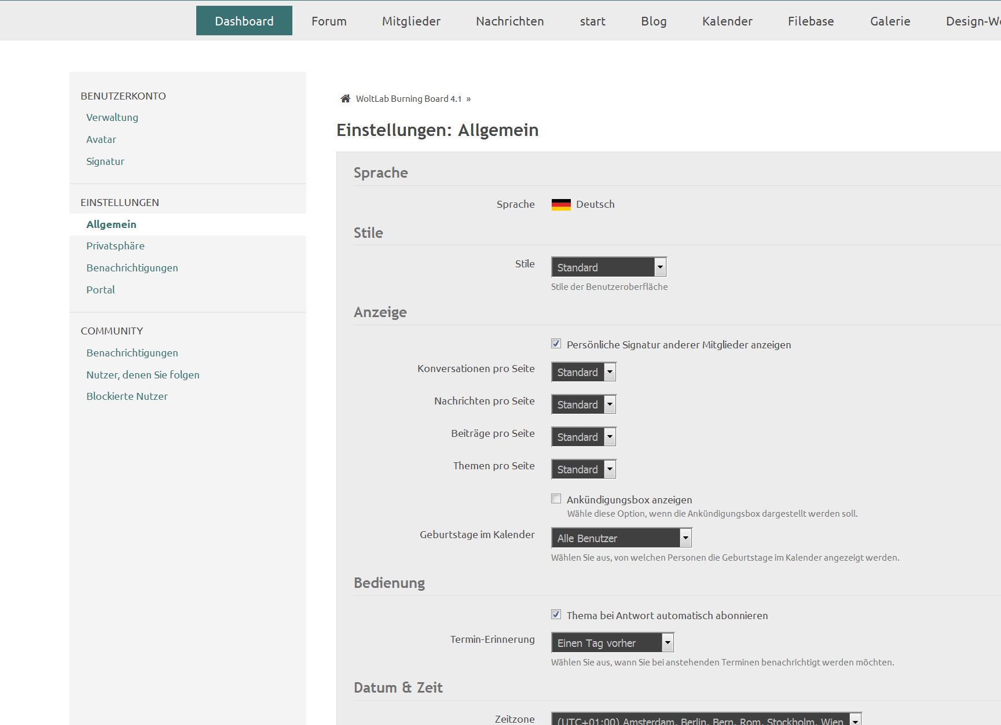Open the Galerie menu item

890,21
